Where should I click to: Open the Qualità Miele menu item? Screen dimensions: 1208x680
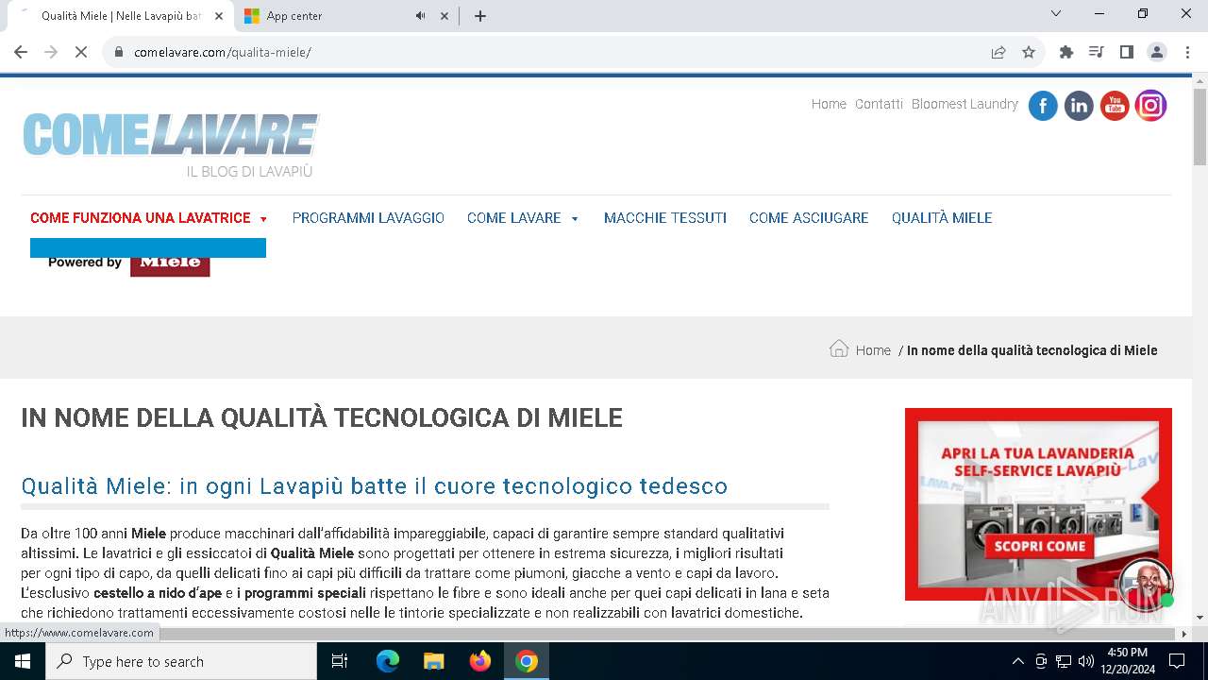[942, 218]
